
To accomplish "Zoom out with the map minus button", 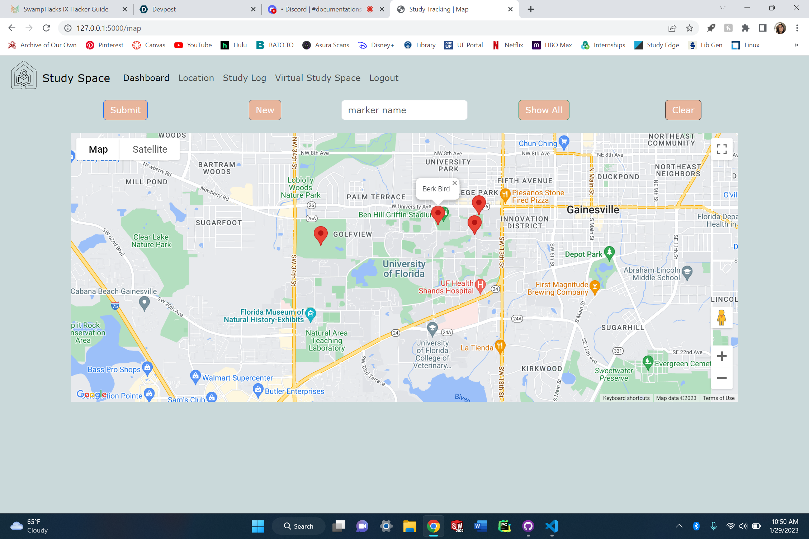I will click(x=722, y=378).
